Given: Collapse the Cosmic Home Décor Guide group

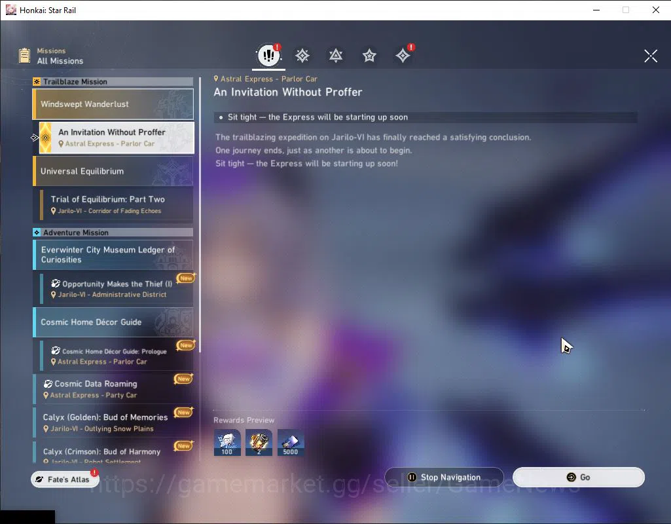Looking at the screenshot, I should [113, 322].
